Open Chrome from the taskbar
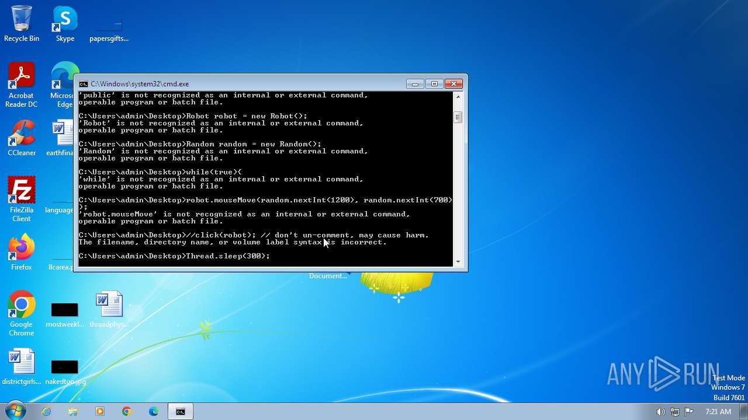748x420 pixels. (x=127, y=411)
